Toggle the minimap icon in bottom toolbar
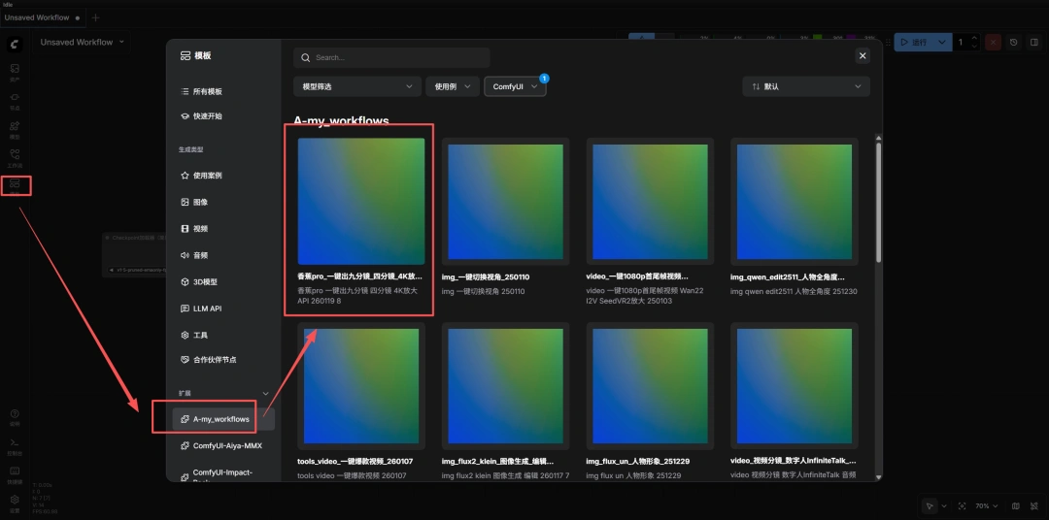 click(1015, 505)
